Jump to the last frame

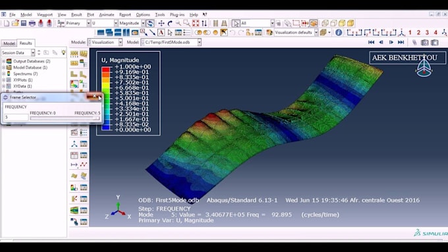tap(401, 42)
